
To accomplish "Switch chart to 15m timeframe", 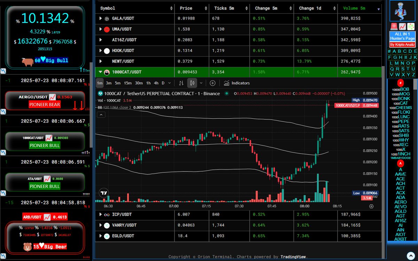I will [128, 83].
